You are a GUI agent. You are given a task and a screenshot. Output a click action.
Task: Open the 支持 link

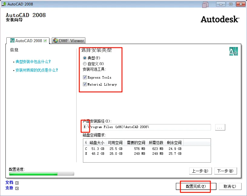point(9,188)
